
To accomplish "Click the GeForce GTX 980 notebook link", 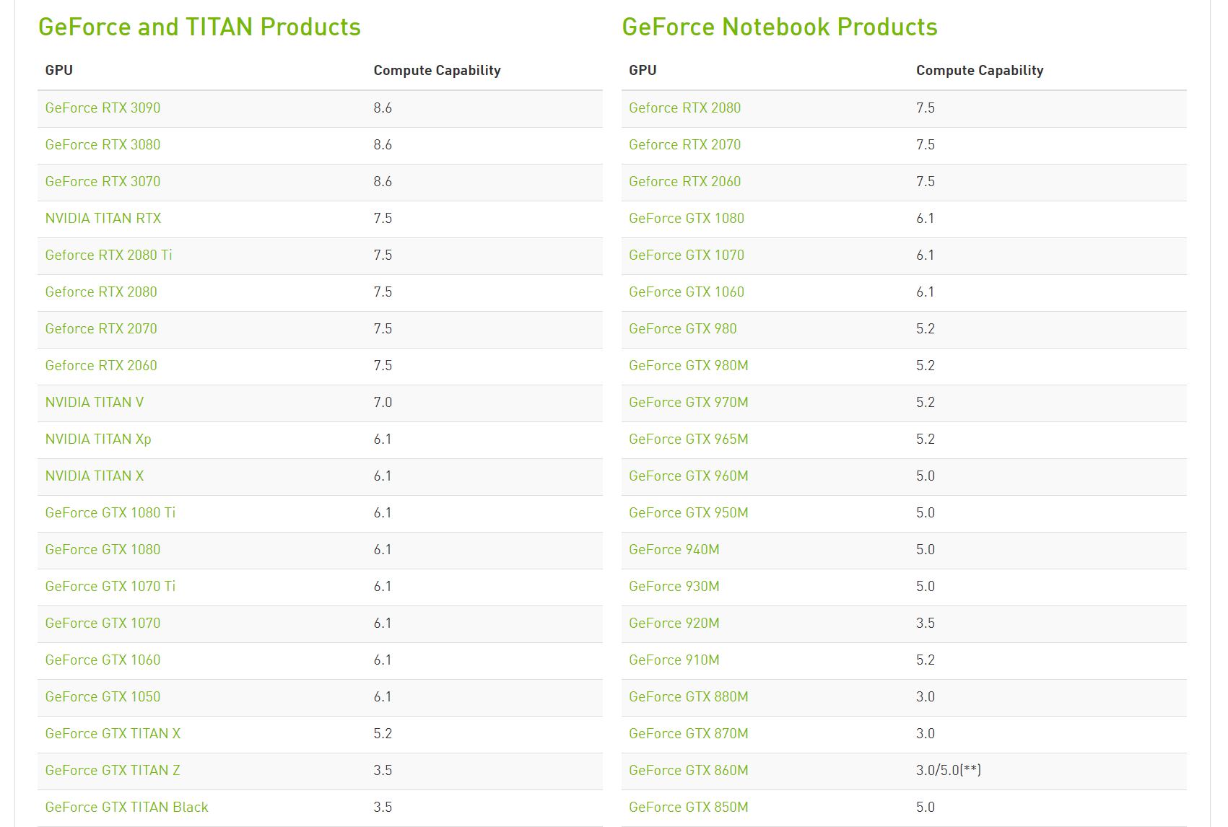I will pos(683,329).
